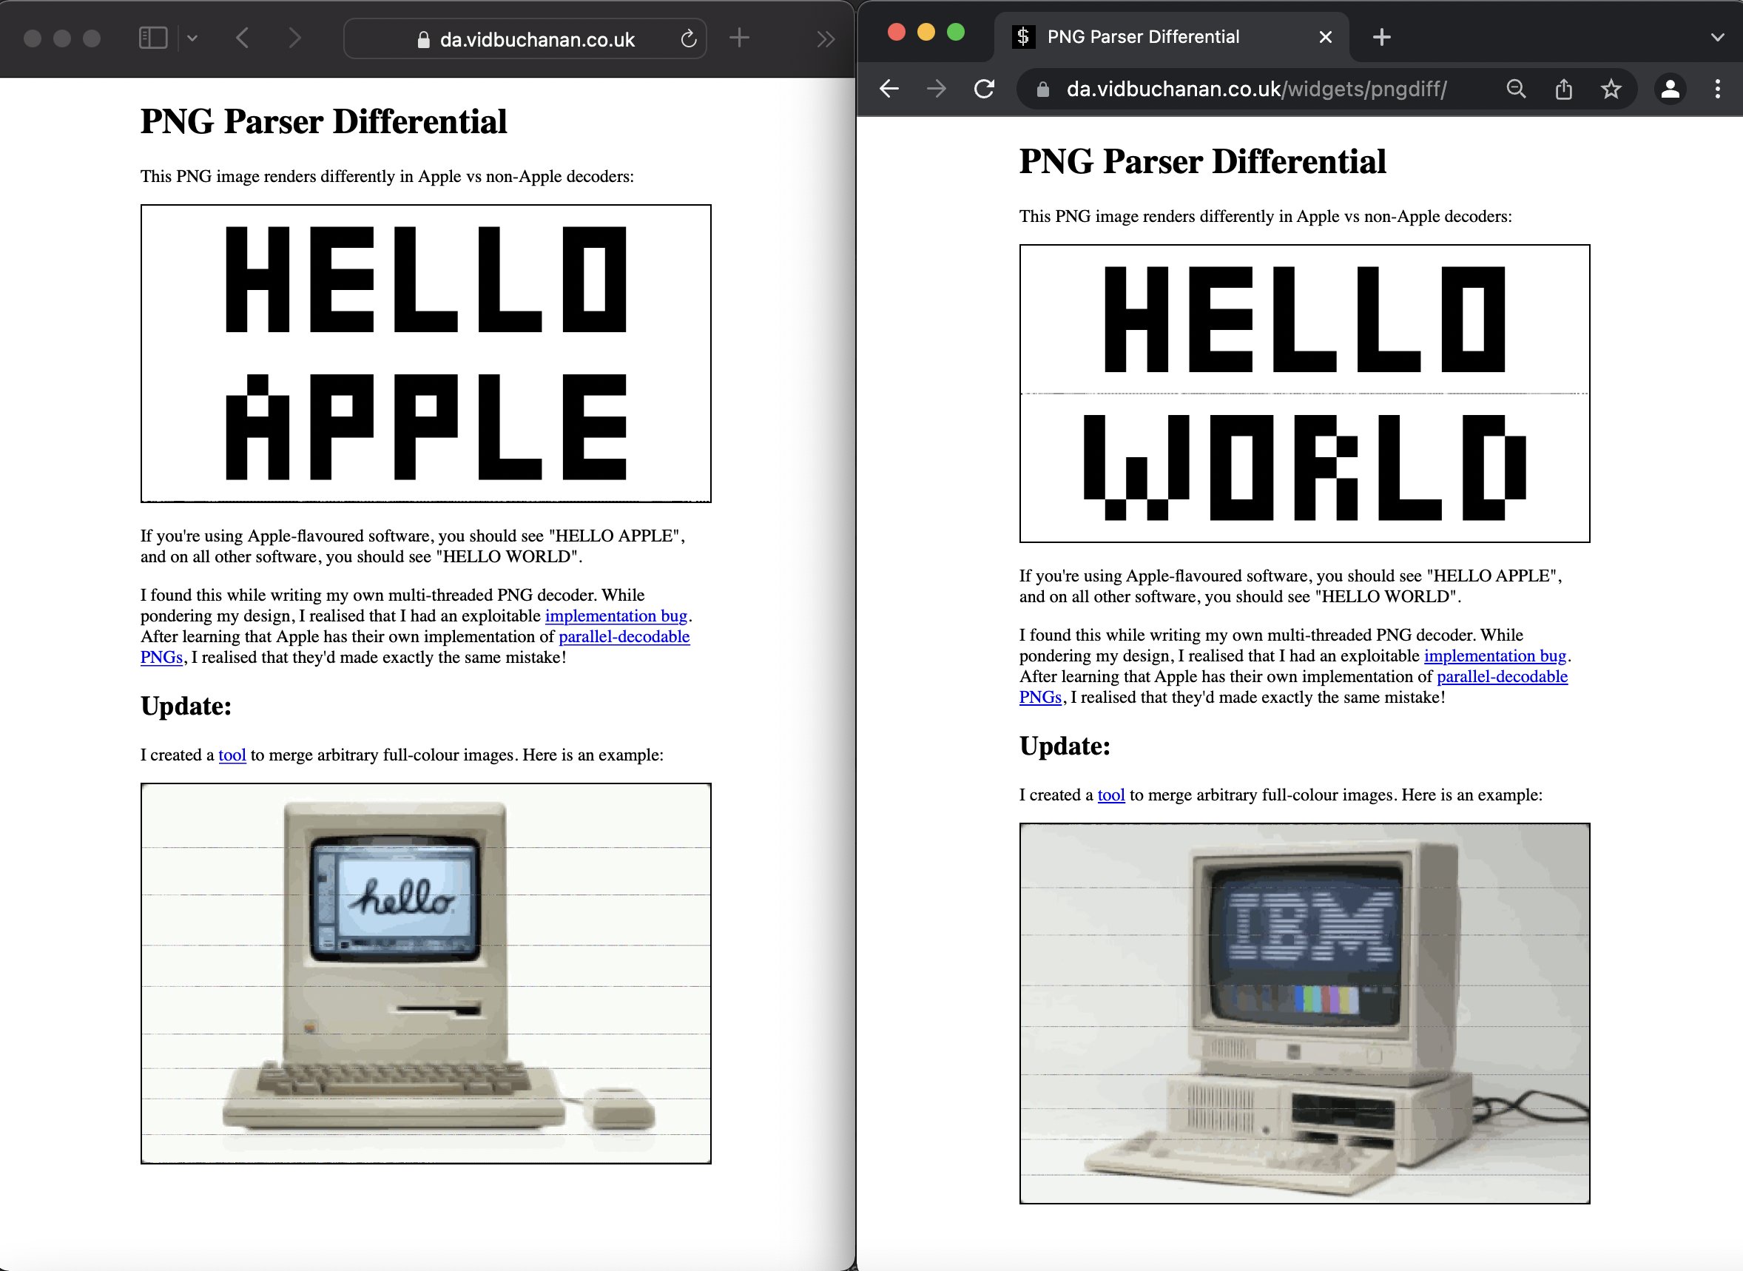This screenshot has height=1271, width=1743.
Task: Click Safari's da.vidbuchanan.co.uk address field
Action: pos(525,38)
